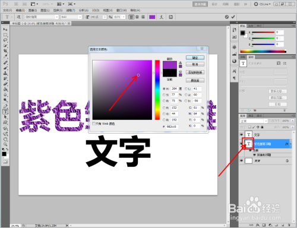
Task: Select the Clone Stamp tool
Action: (5, 73)
